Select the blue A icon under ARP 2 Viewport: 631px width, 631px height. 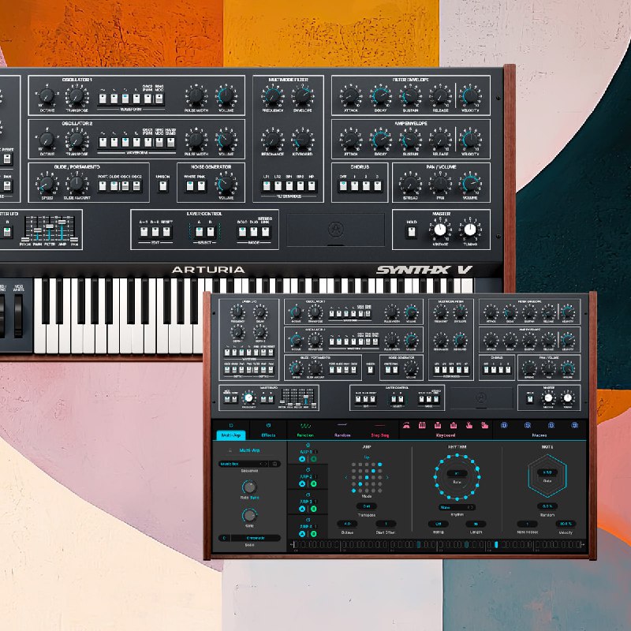pos(302,484)
